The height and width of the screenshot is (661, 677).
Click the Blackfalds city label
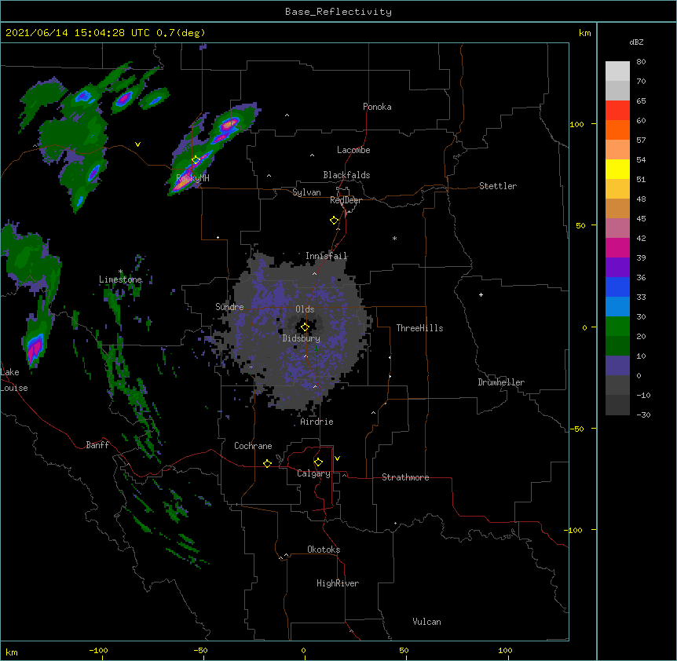(346, 175)
